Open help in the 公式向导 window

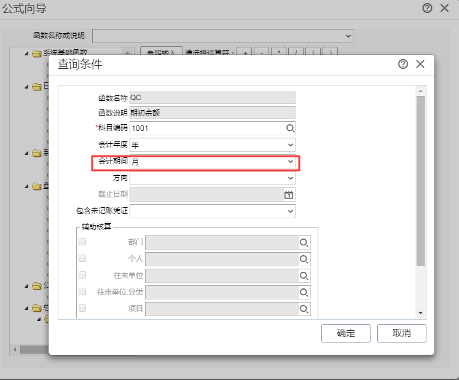click(x=427, y=8)
